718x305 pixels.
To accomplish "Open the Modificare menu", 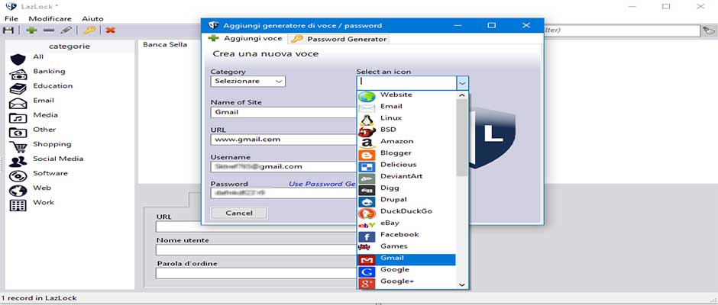I will point(50,19).
